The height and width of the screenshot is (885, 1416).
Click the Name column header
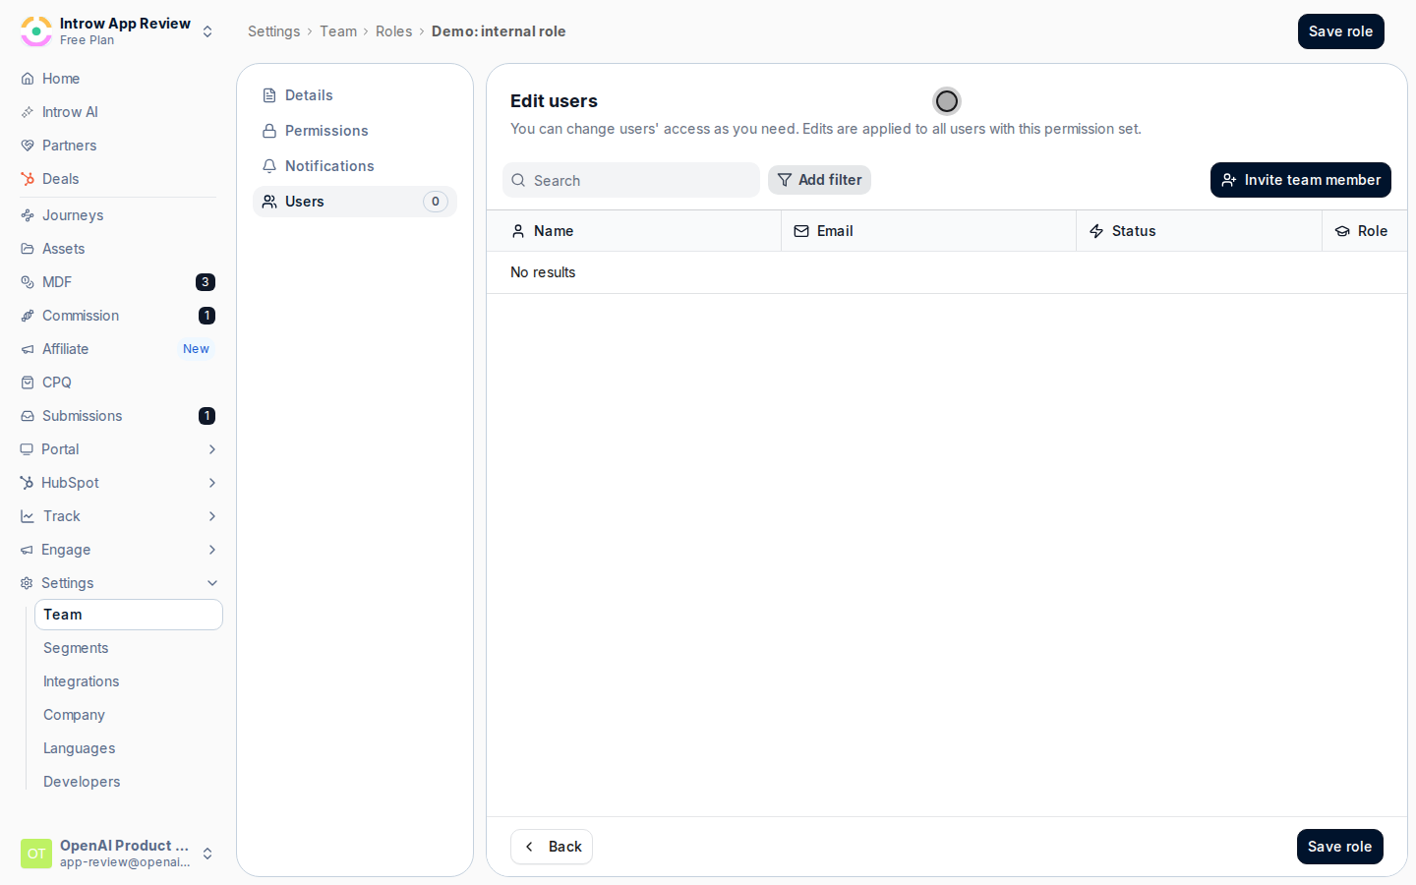point(634,231)
